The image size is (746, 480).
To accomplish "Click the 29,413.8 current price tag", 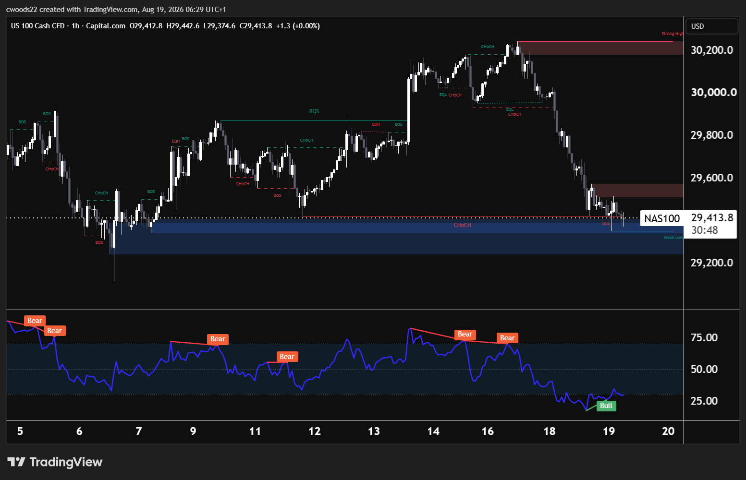I will (712, 218).
